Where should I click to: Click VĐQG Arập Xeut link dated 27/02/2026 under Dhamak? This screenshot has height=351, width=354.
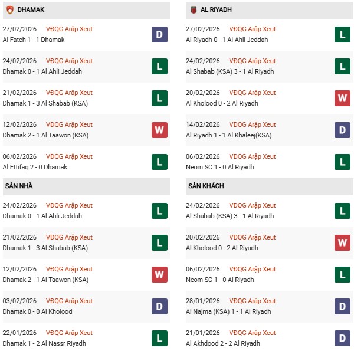pyautogui.click(x=70, y=29)
